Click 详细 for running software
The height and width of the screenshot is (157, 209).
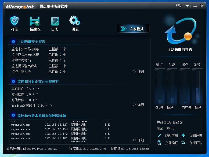pos(138,105)
